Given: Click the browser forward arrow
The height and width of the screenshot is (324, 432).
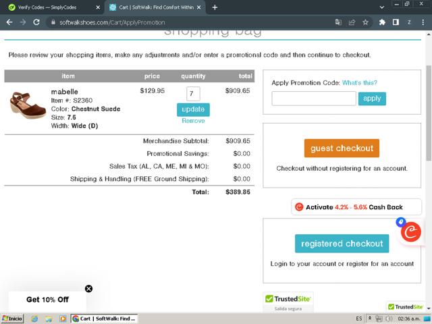Looking at the screenshot, I should coord(23,22).
